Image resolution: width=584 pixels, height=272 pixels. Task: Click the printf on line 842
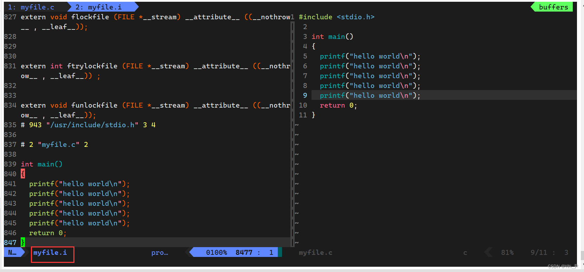pyautogui.click(x=79, y=193)
